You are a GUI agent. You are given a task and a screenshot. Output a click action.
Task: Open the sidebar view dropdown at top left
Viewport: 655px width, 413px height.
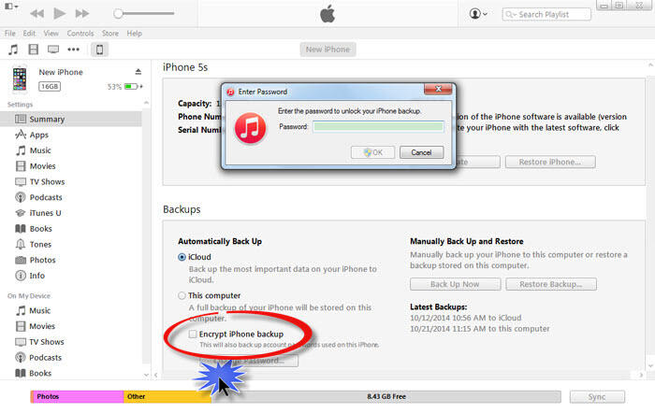pos(11,7)
